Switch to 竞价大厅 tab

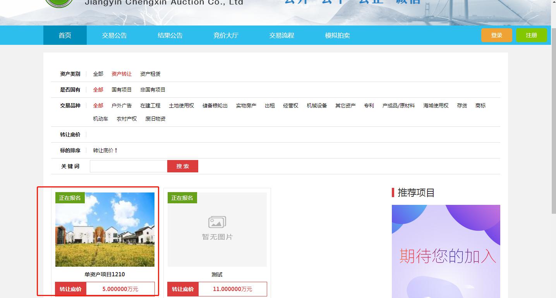226,35
